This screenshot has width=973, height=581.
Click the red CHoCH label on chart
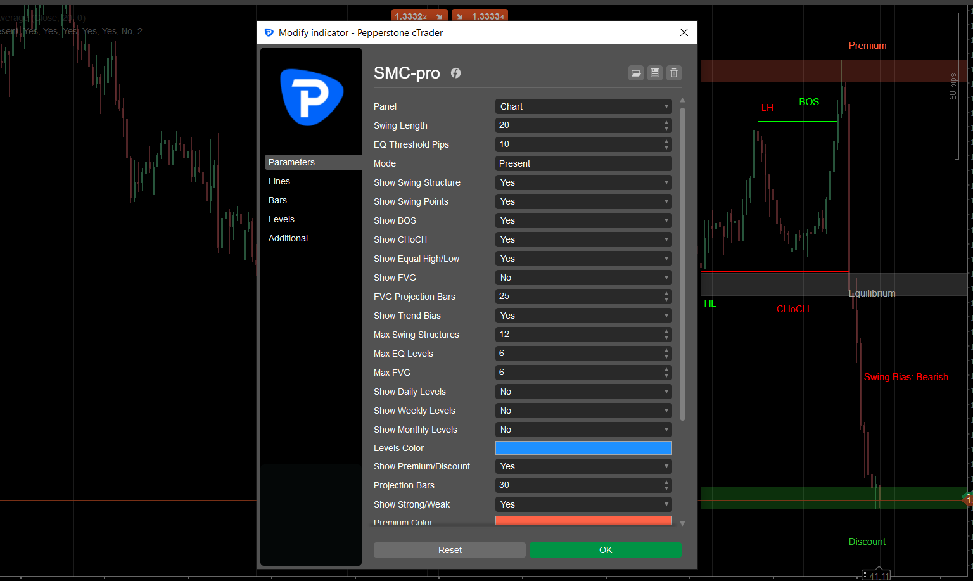793,309
